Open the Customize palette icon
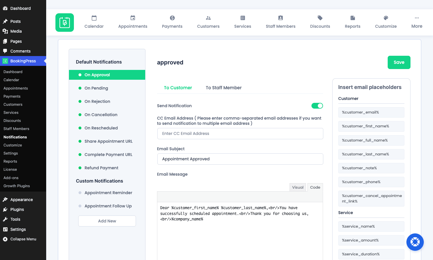The height and width of the screenshot is (260, 433). coord(386,18)
